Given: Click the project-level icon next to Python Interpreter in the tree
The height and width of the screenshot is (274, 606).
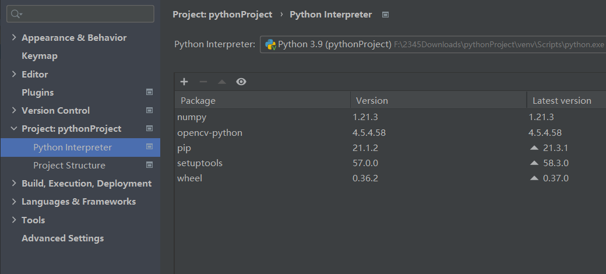Looking at the screenshot, I should [149, 146].
